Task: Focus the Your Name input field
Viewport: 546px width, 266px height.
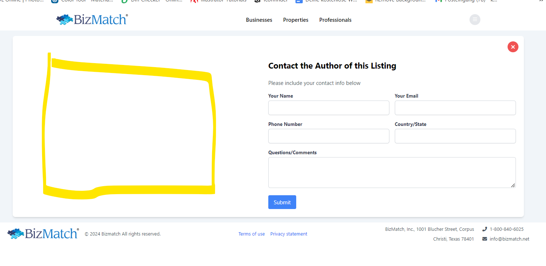Action: (x=328, y=108)
